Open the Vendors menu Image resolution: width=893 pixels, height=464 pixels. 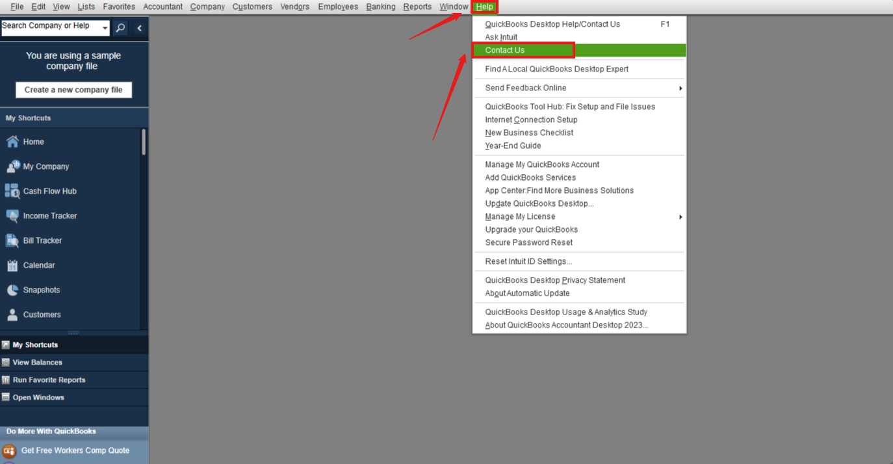(295, 6)
